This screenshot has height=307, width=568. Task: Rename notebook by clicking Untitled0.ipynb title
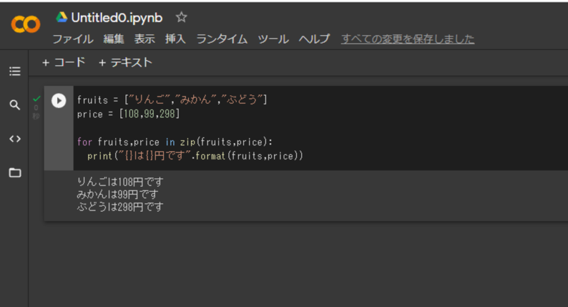coord(116,18)
